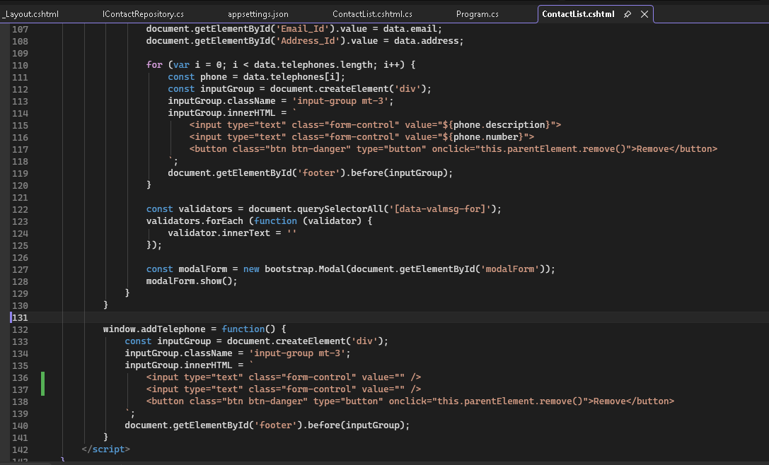Image resolution: width=769 pixels, height=465 pixels.
Task: Click validator.innerText assignment line
Action: pos(232,233)
